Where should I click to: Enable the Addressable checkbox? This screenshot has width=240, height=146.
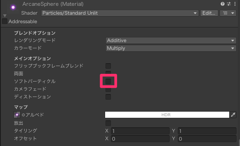5,21
